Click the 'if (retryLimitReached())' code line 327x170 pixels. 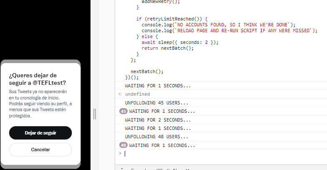[x=171, y=19]
